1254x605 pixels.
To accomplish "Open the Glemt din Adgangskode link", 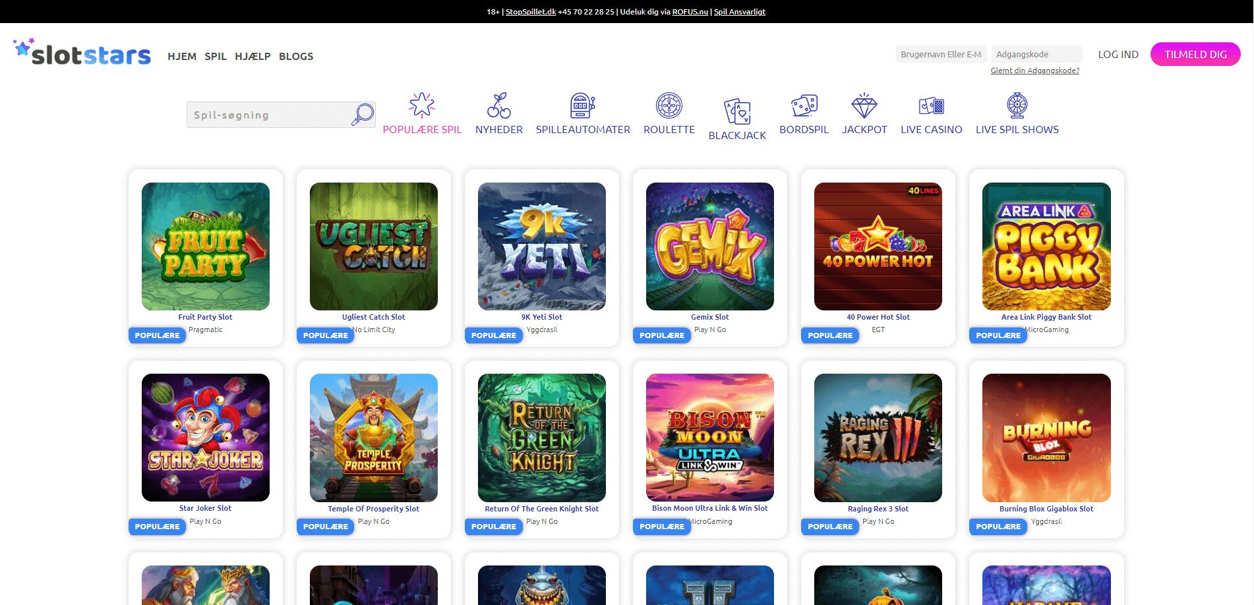I will [x=1034, y=71].
